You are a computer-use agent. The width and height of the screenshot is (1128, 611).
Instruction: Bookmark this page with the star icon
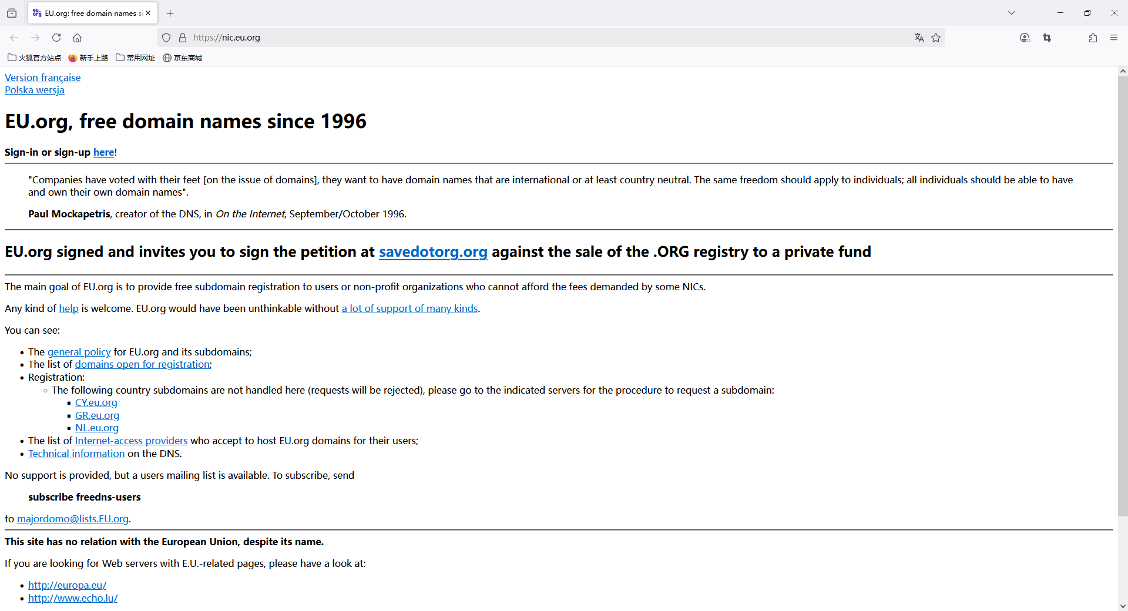point(936,38)
